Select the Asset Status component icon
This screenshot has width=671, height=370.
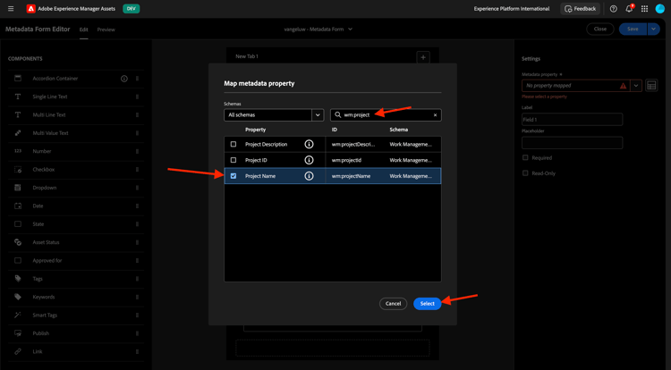(x=18, y=242)
